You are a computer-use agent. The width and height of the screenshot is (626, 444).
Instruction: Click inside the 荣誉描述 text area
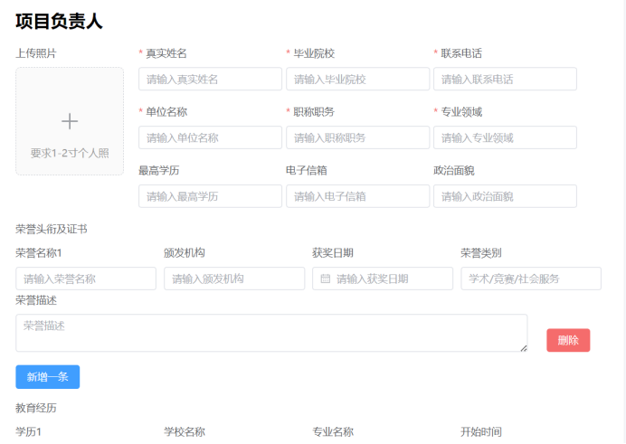[x=271, y=333]
